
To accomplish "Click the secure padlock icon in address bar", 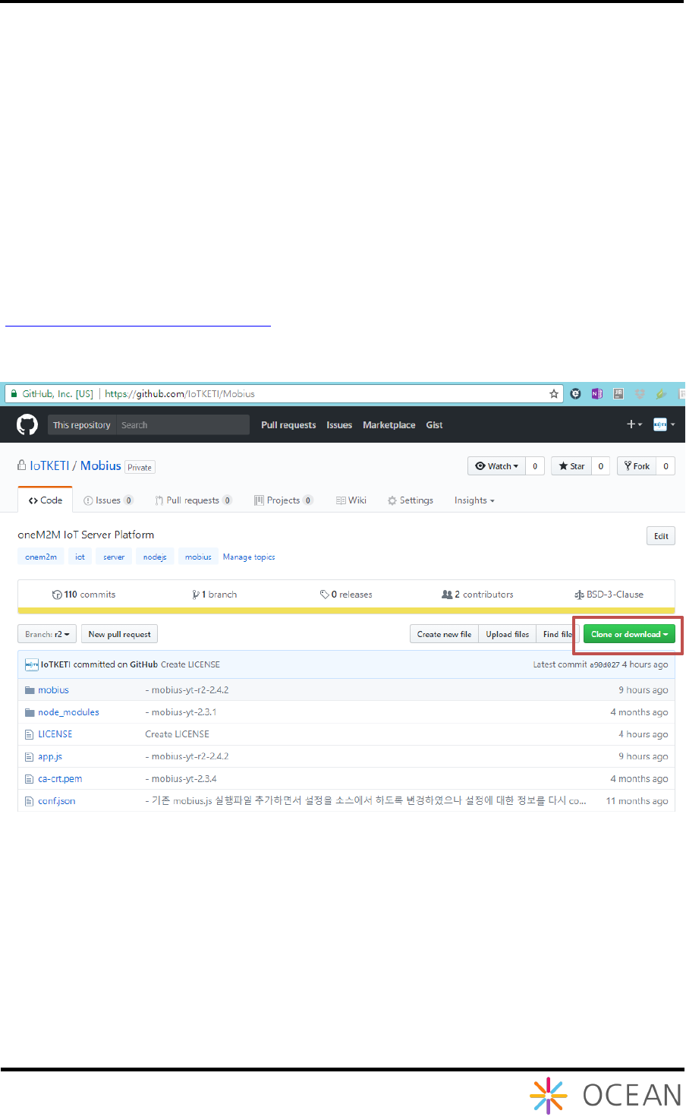I will coord(13,394).
